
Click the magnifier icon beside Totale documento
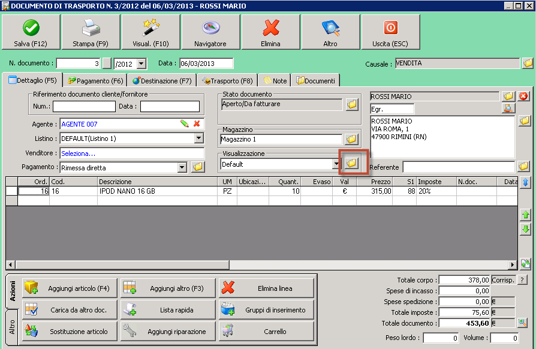click(522, 323)
